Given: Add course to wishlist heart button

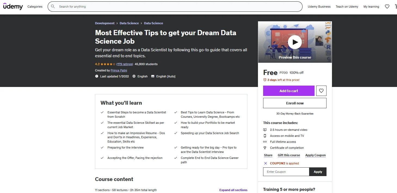Looking at the screenshot, I should click(321, 91).
